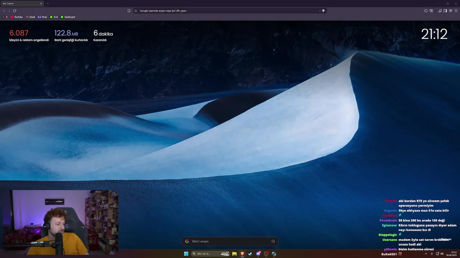Close the Yeni Sekme tab

click(41, 4)
